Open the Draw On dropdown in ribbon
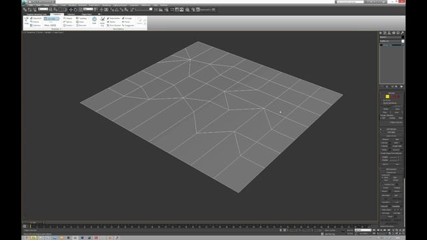 (x=51, y=19)
